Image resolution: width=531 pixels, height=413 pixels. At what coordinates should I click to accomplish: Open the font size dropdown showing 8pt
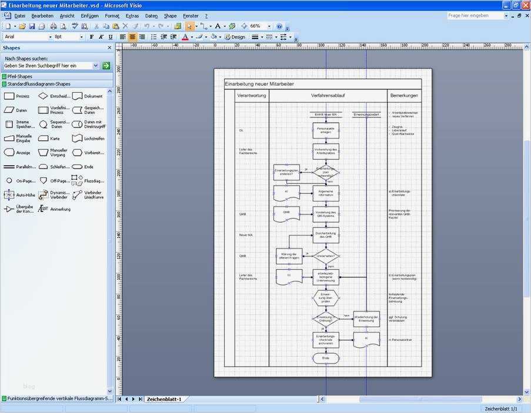(82, 36)
